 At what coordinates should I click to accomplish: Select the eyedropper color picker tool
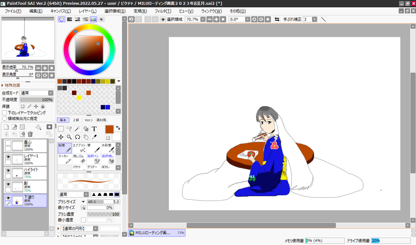[x=94, y=137]
